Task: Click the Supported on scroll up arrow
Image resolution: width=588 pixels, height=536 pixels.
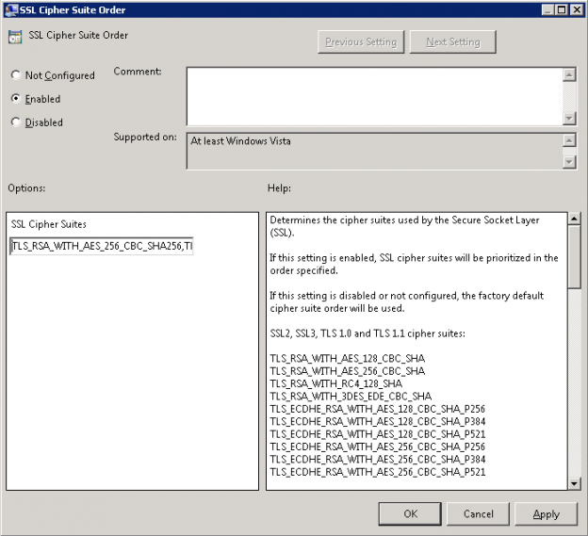Action: tap(569, 140)
